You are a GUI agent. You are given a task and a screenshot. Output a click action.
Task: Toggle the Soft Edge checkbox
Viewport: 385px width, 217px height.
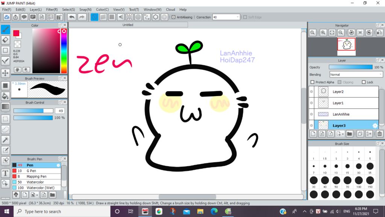coord(245,17)
